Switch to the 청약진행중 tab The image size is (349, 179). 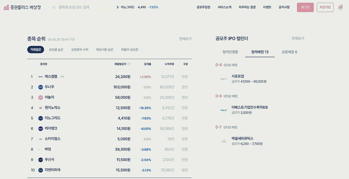(x=230, y=52)
